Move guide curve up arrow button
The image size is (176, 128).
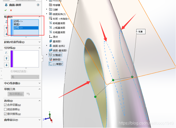7,58
